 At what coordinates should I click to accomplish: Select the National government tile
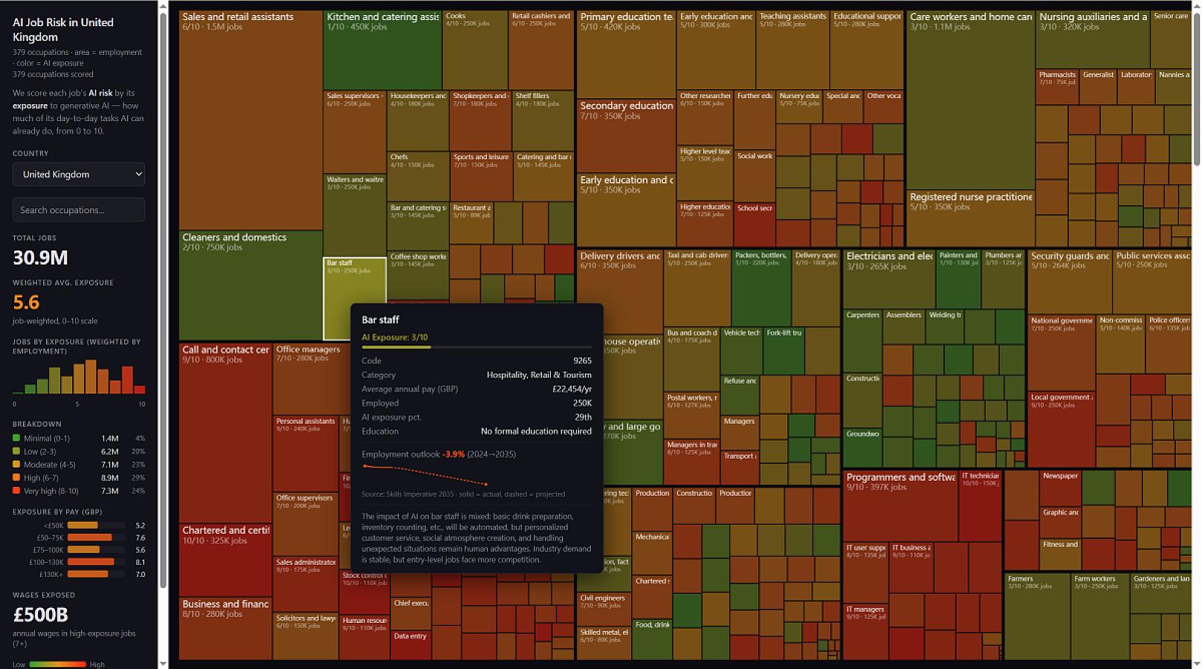coord(1061,352)
